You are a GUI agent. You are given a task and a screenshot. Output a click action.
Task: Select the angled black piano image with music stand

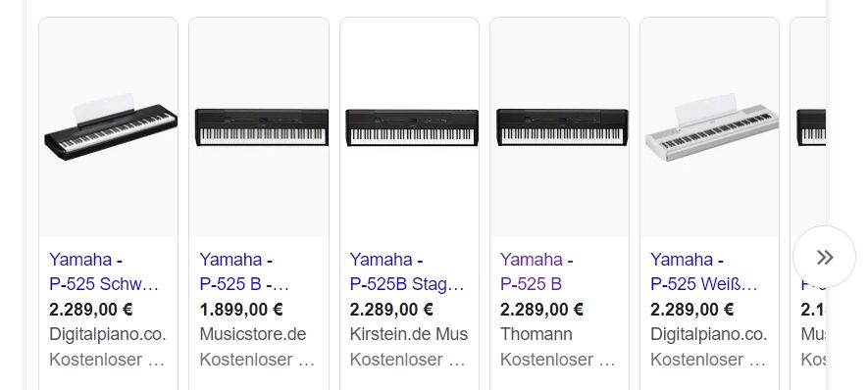pyautogui.click(x=109, y=127)
